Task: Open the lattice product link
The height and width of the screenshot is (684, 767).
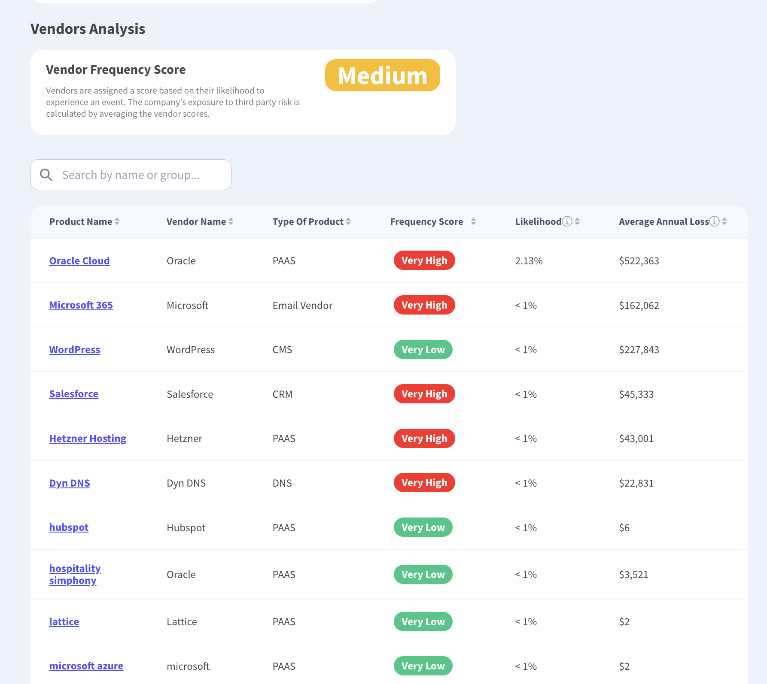Action: (x=64, y=622)
